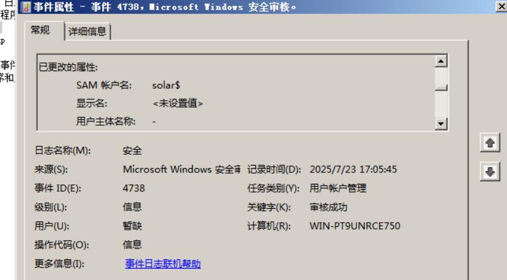Click the event properties title bar icon
Viewport: 507px width, 280px height.
pos(25,7)
